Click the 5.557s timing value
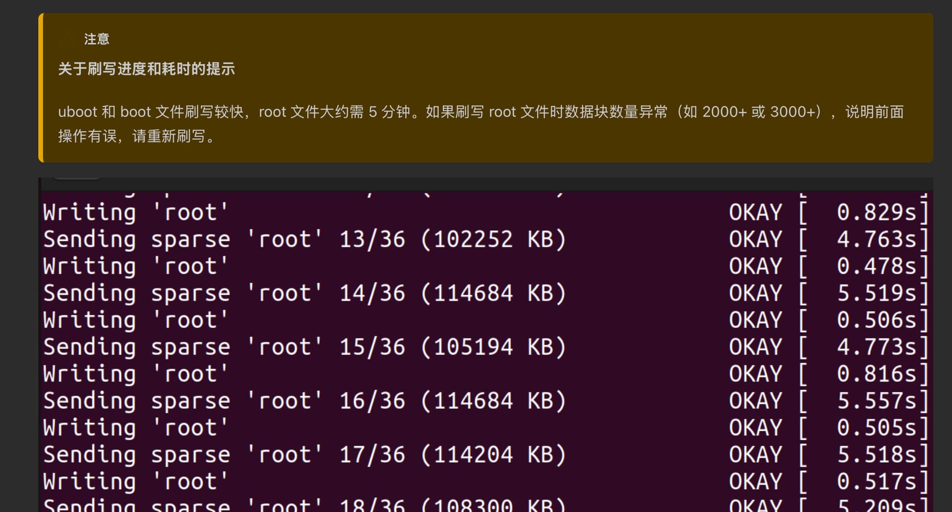 click(x=876, y=401)
